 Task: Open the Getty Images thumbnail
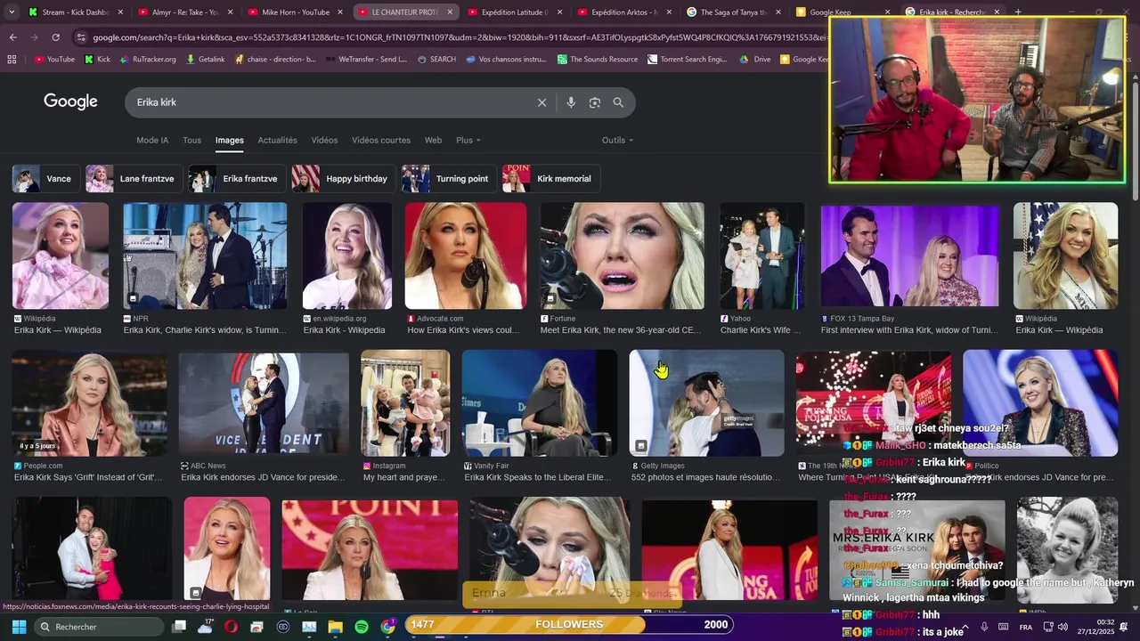(x=706, y=403)
